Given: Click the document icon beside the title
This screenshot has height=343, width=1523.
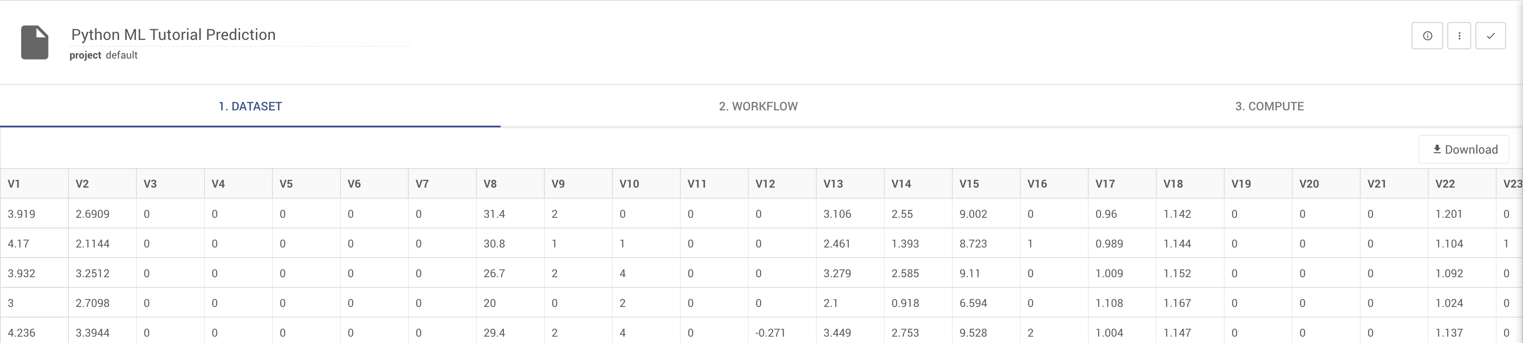Looking at the screenshot, I should click(x=34, y=41).
